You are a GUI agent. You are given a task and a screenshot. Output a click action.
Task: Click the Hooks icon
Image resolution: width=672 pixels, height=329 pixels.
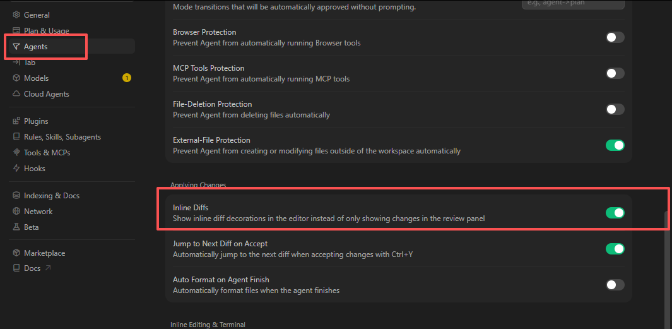17,169
